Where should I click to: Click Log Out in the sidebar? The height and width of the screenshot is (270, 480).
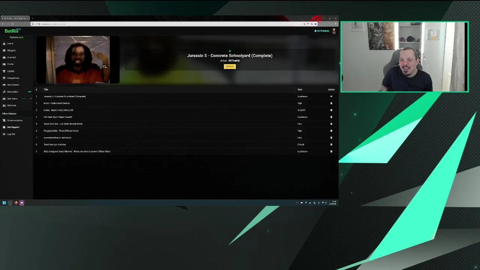11,134
